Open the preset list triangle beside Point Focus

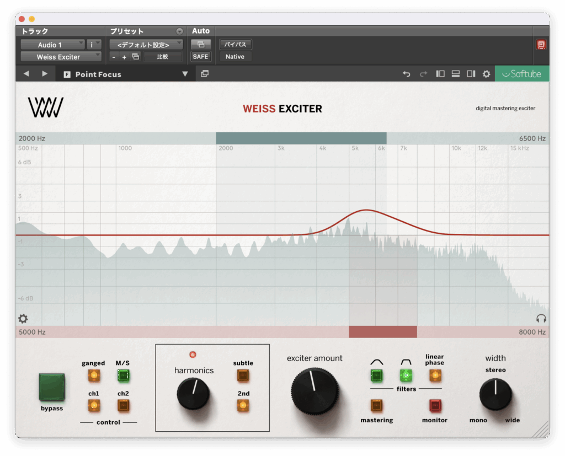(185, 74)
